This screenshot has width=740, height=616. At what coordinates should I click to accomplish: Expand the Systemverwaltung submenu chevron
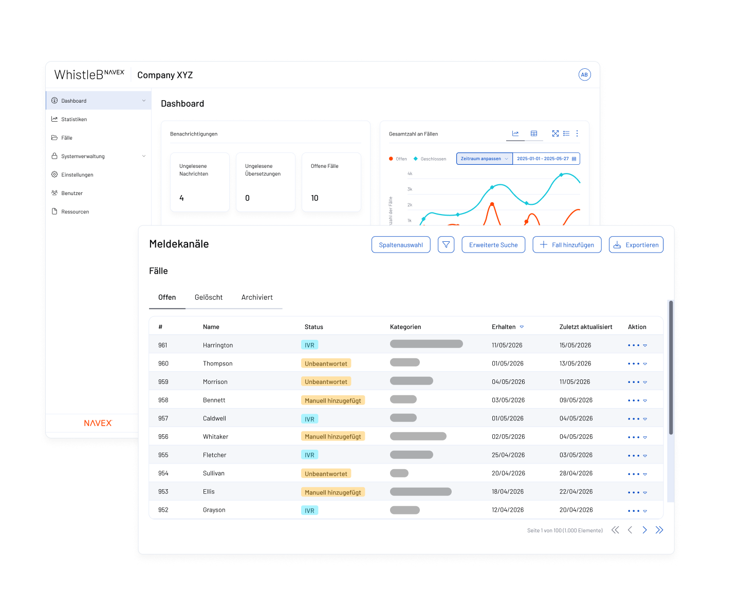[144, 156]
